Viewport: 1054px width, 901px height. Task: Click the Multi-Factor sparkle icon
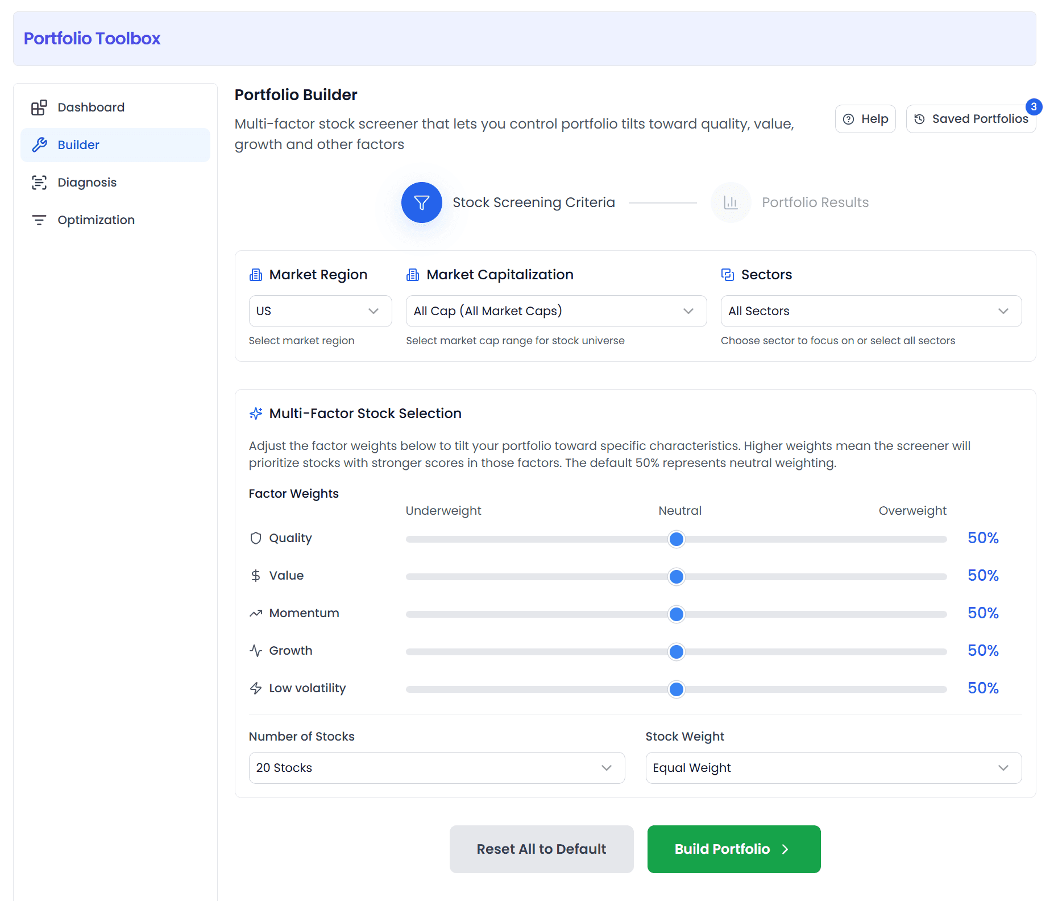[256, 414]
